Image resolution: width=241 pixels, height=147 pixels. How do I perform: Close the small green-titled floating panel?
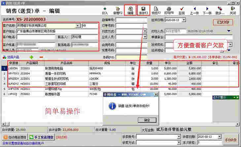237,97
